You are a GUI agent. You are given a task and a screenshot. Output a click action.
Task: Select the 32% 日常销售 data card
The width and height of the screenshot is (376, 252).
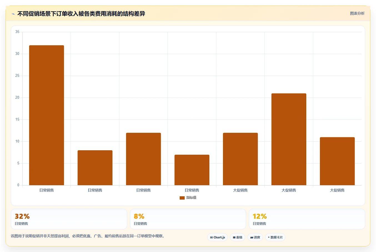(69, 219)
